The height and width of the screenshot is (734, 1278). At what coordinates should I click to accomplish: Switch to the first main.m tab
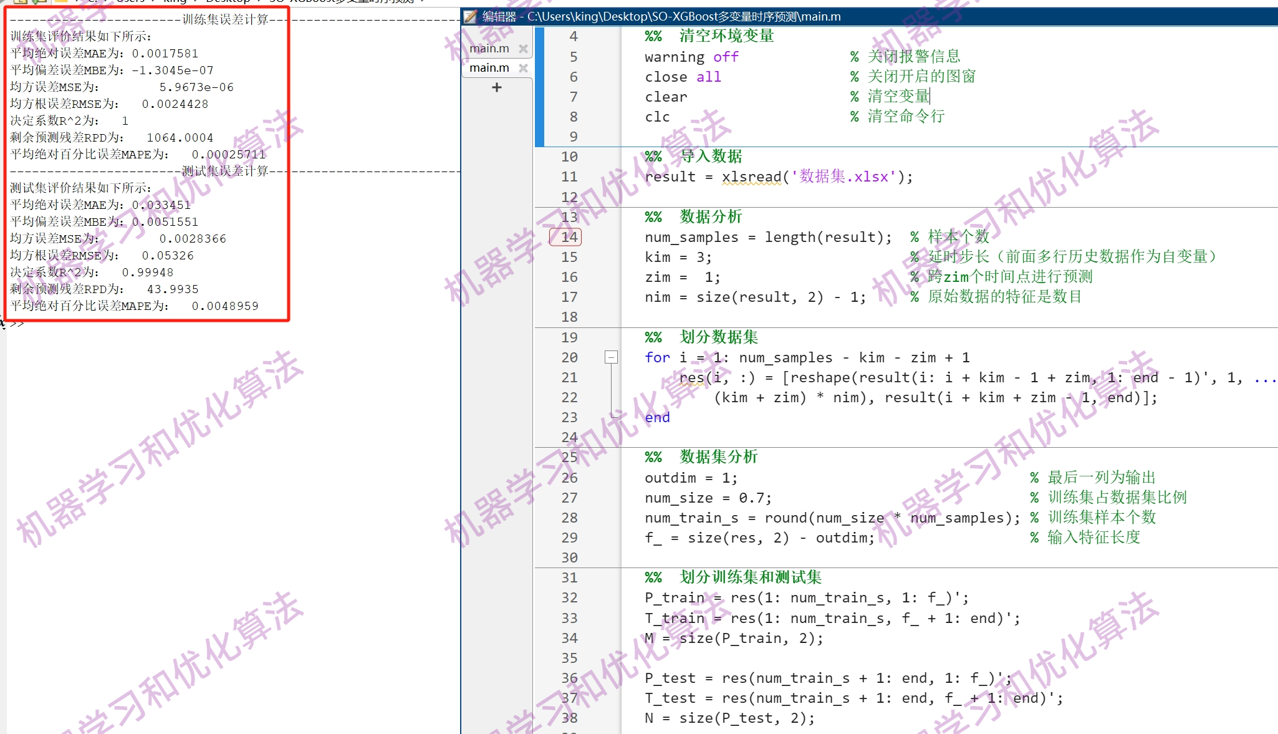click(489, 48)
